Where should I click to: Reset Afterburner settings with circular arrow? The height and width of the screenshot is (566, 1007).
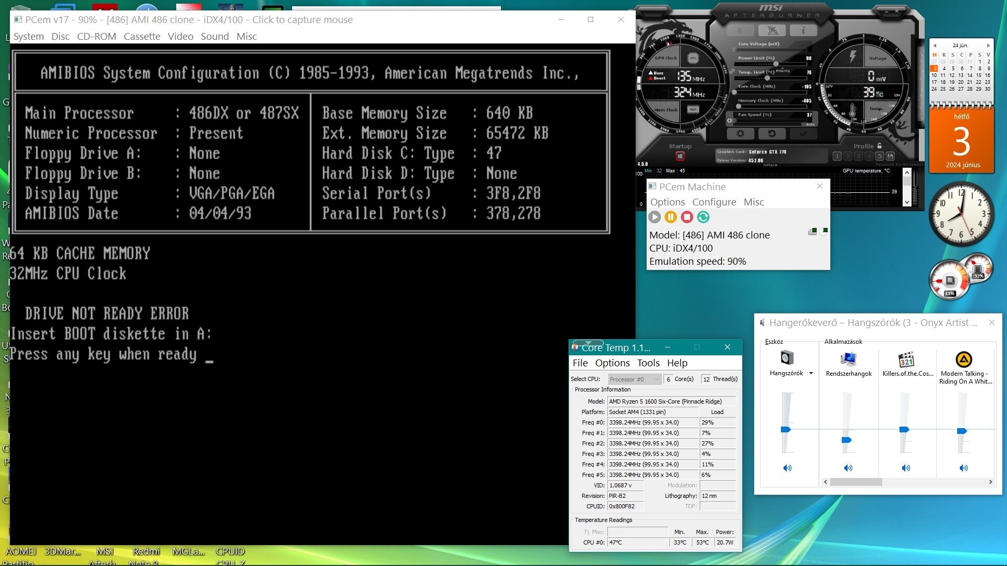point(772,134)
